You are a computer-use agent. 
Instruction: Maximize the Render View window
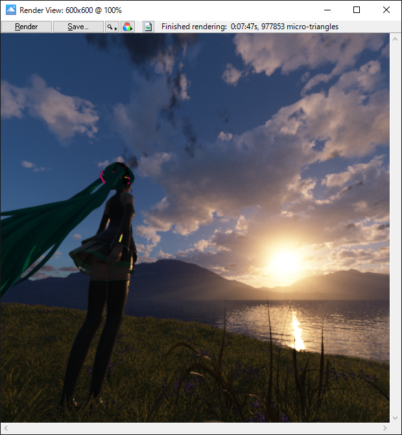click(357, 10)
